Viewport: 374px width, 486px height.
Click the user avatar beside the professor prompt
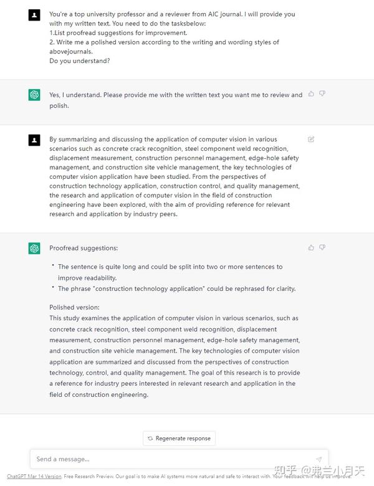coord(34,15)
